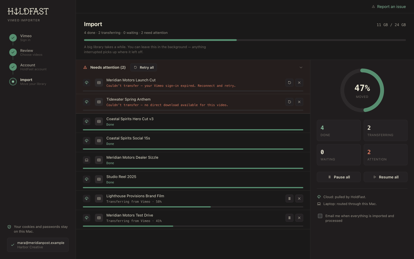Screen dimensions: 414x259
Task: Click thumbnail icon for Tidewater Spring Anthem
Action: 99,102
